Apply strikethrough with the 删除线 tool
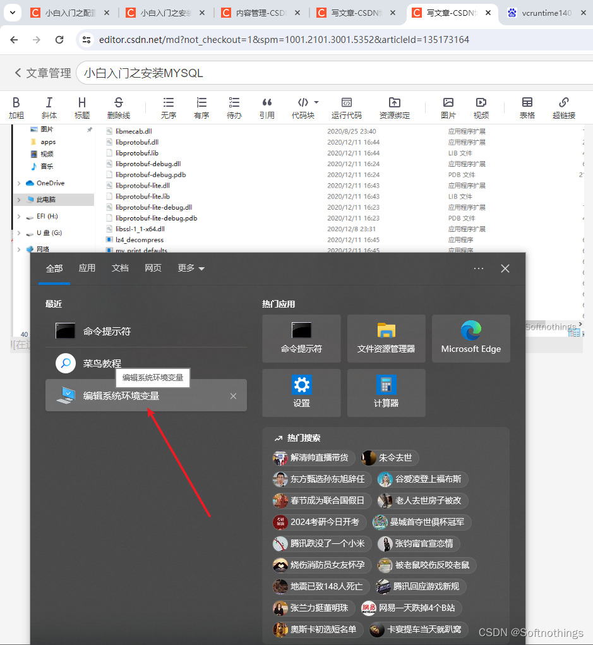Screen dimensions: 593x645 click(x=119, y=108)
